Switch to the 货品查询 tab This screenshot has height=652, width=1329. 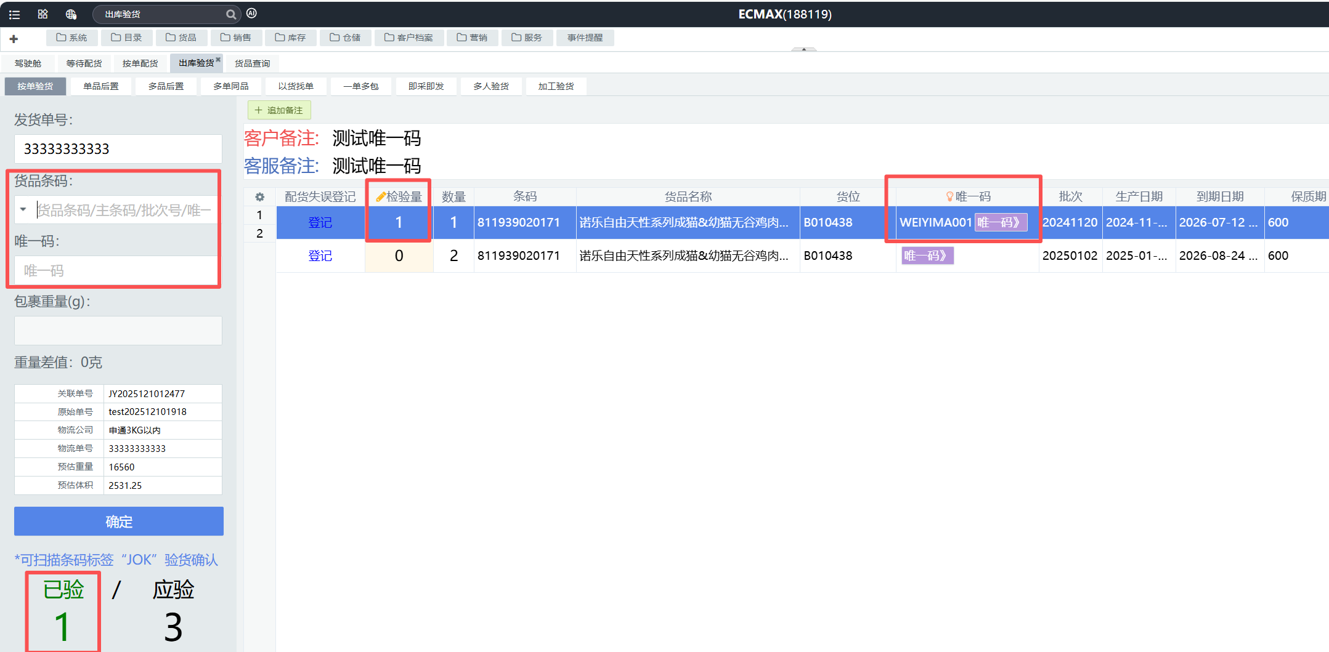[x=252, y=63]
